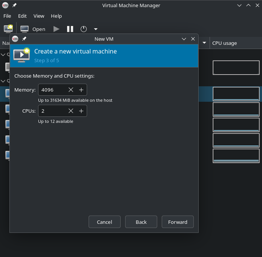The image size is (262, 257).
Task: Click the CPU usage column header
Action: 236,43
